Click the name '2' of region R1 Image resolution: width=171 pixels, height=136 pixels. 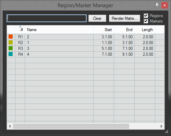pyautogui.click(x=28, y=37)
